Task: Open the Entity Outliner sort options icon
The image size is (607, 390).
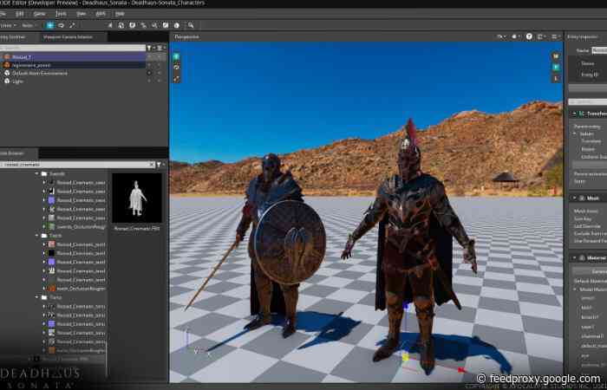Action: click(x=159, y=48)
